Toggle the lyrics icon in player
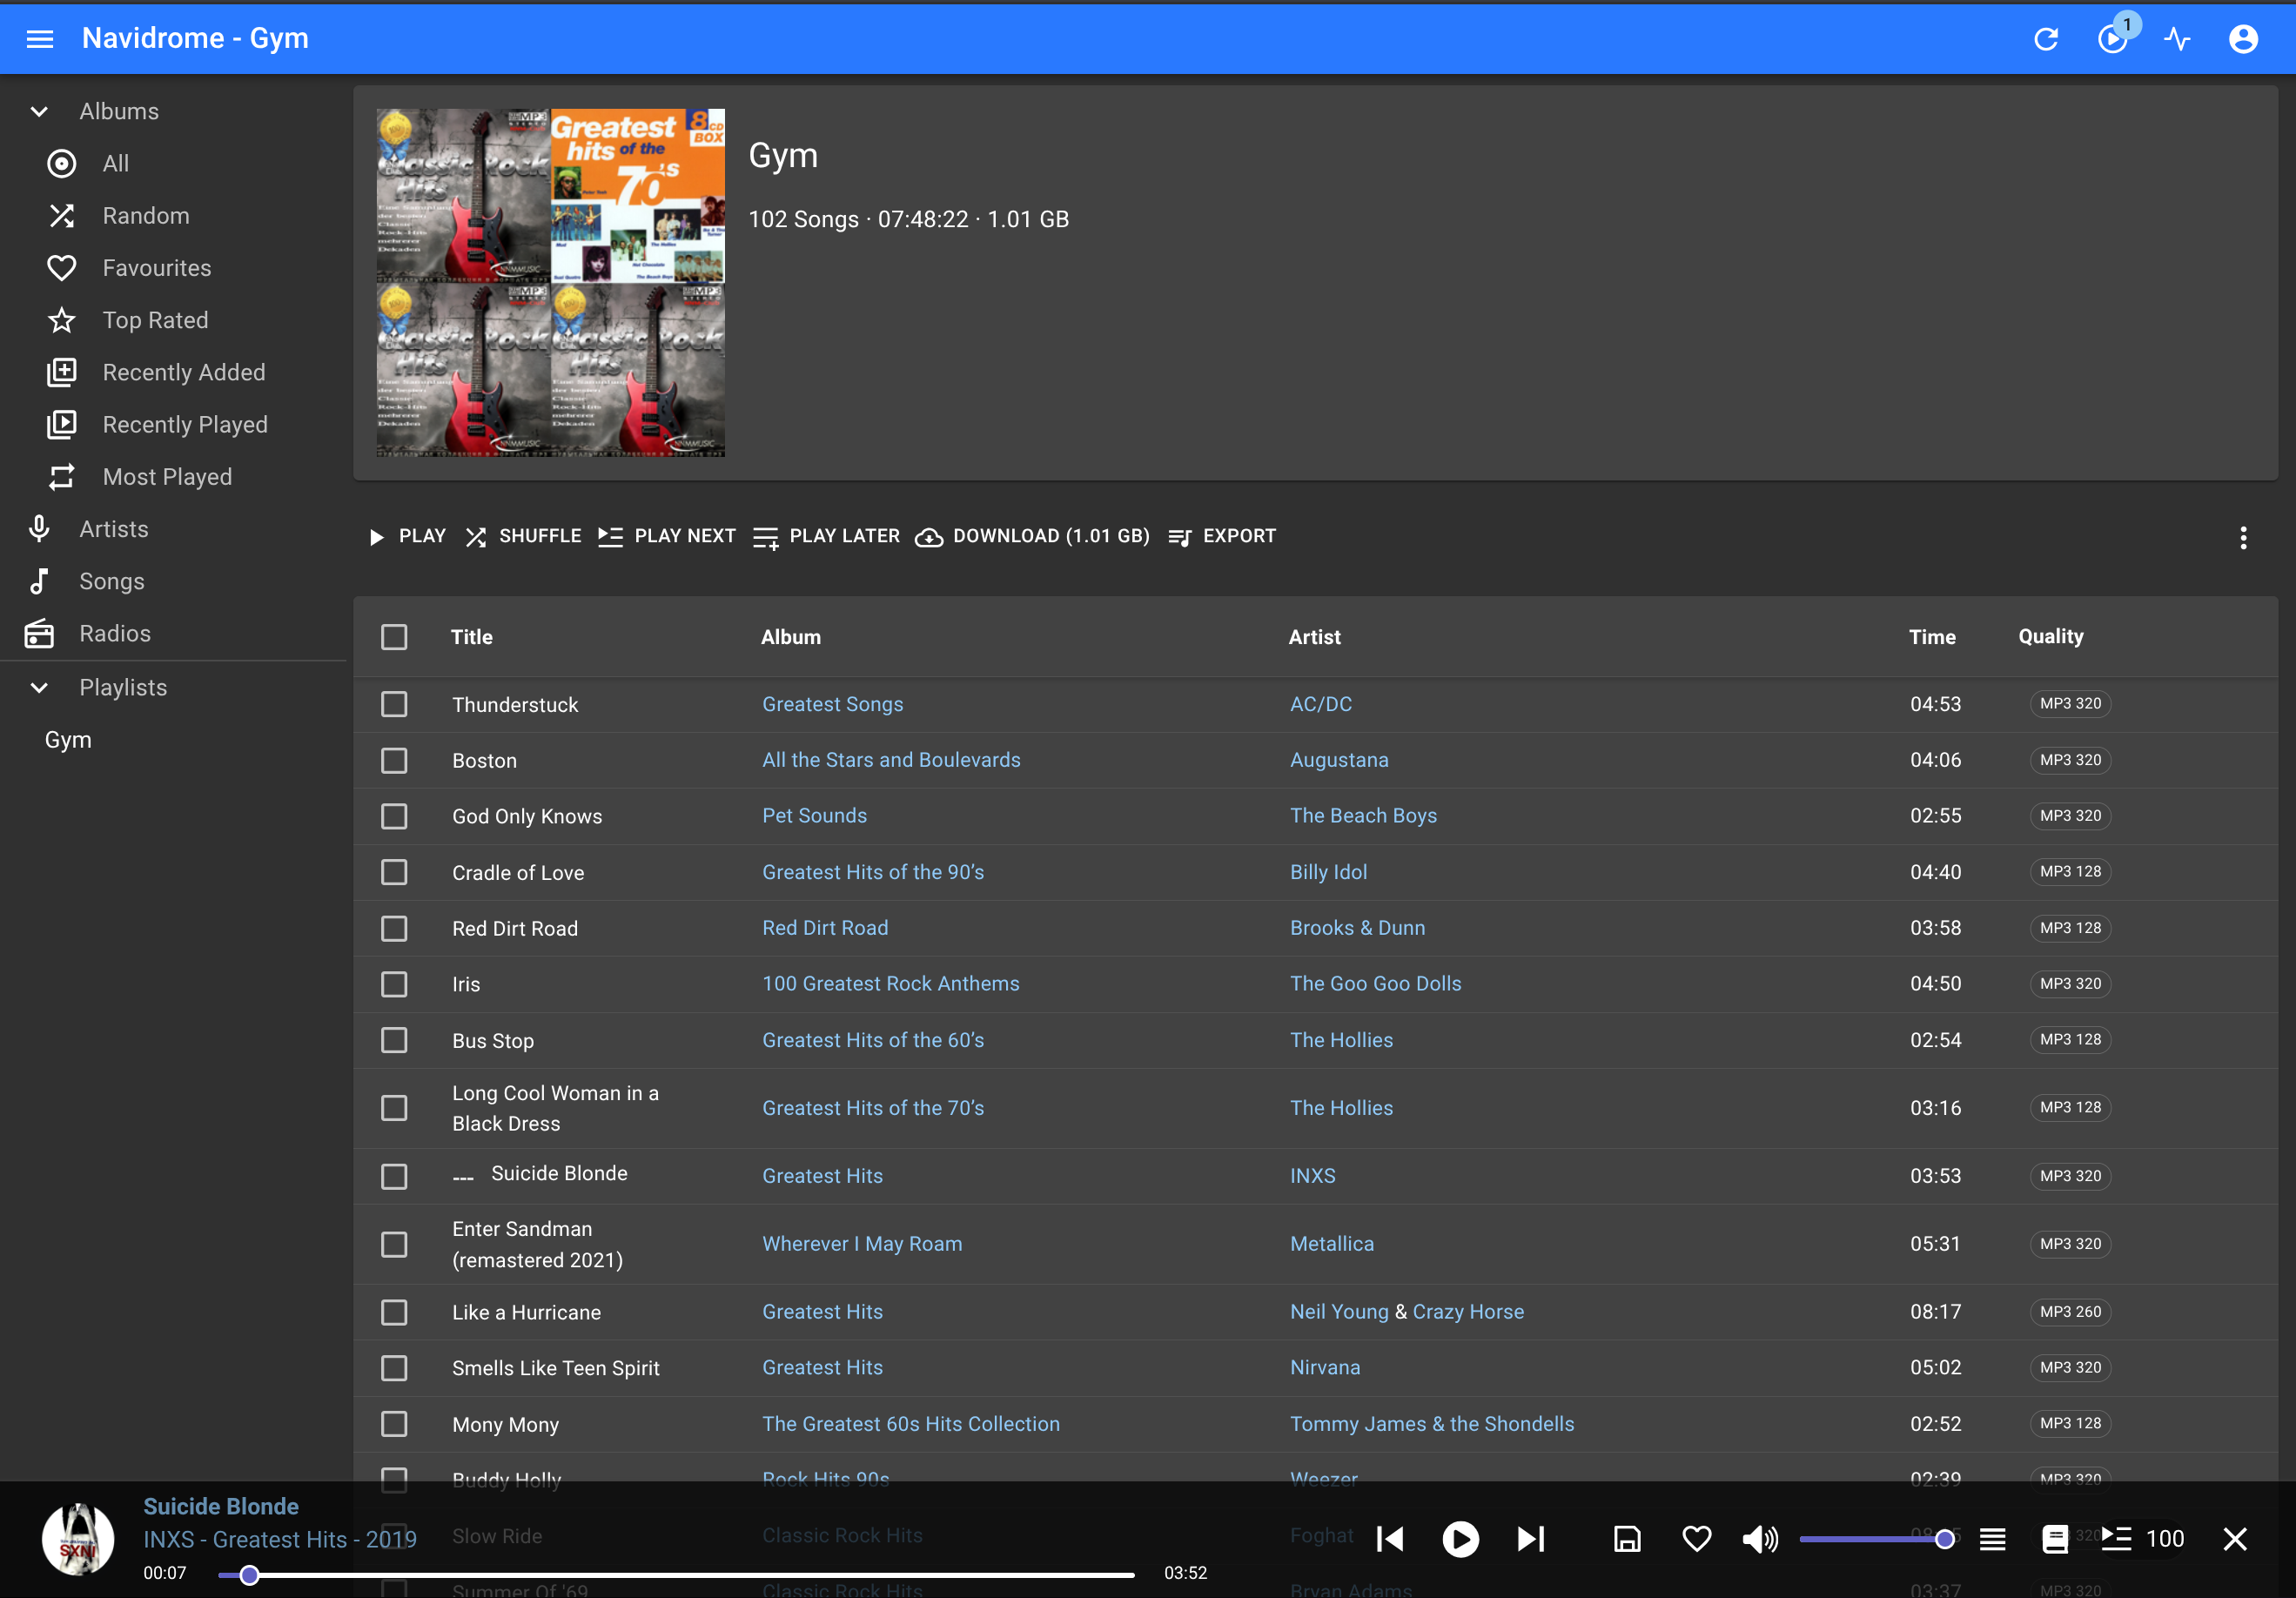This screenshot has height=1598, width=2296. 2055,1540
